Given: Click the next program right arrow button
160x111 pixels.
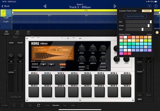Looking at the screenshot, I should [x=51, y=64].
